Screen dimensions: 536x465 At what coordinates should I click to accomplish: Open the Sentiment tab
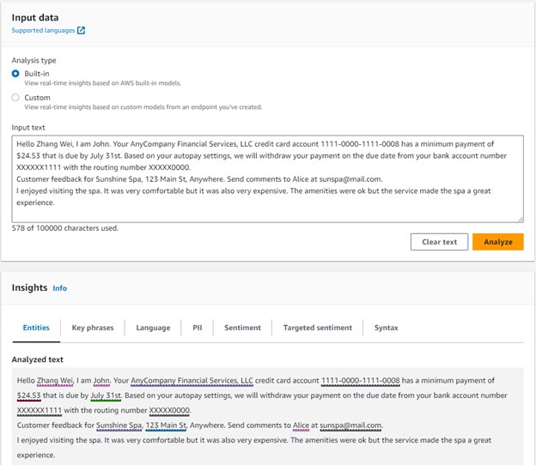pyautogui.click(x=242, y=328)
